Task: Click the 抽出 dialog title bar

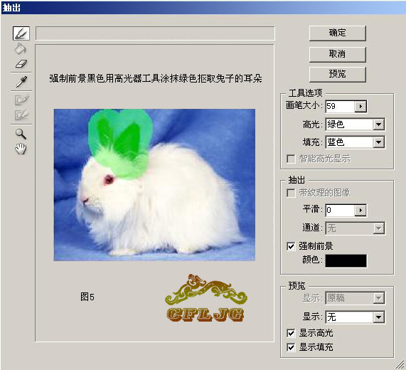Action: [x=203, y=8]
